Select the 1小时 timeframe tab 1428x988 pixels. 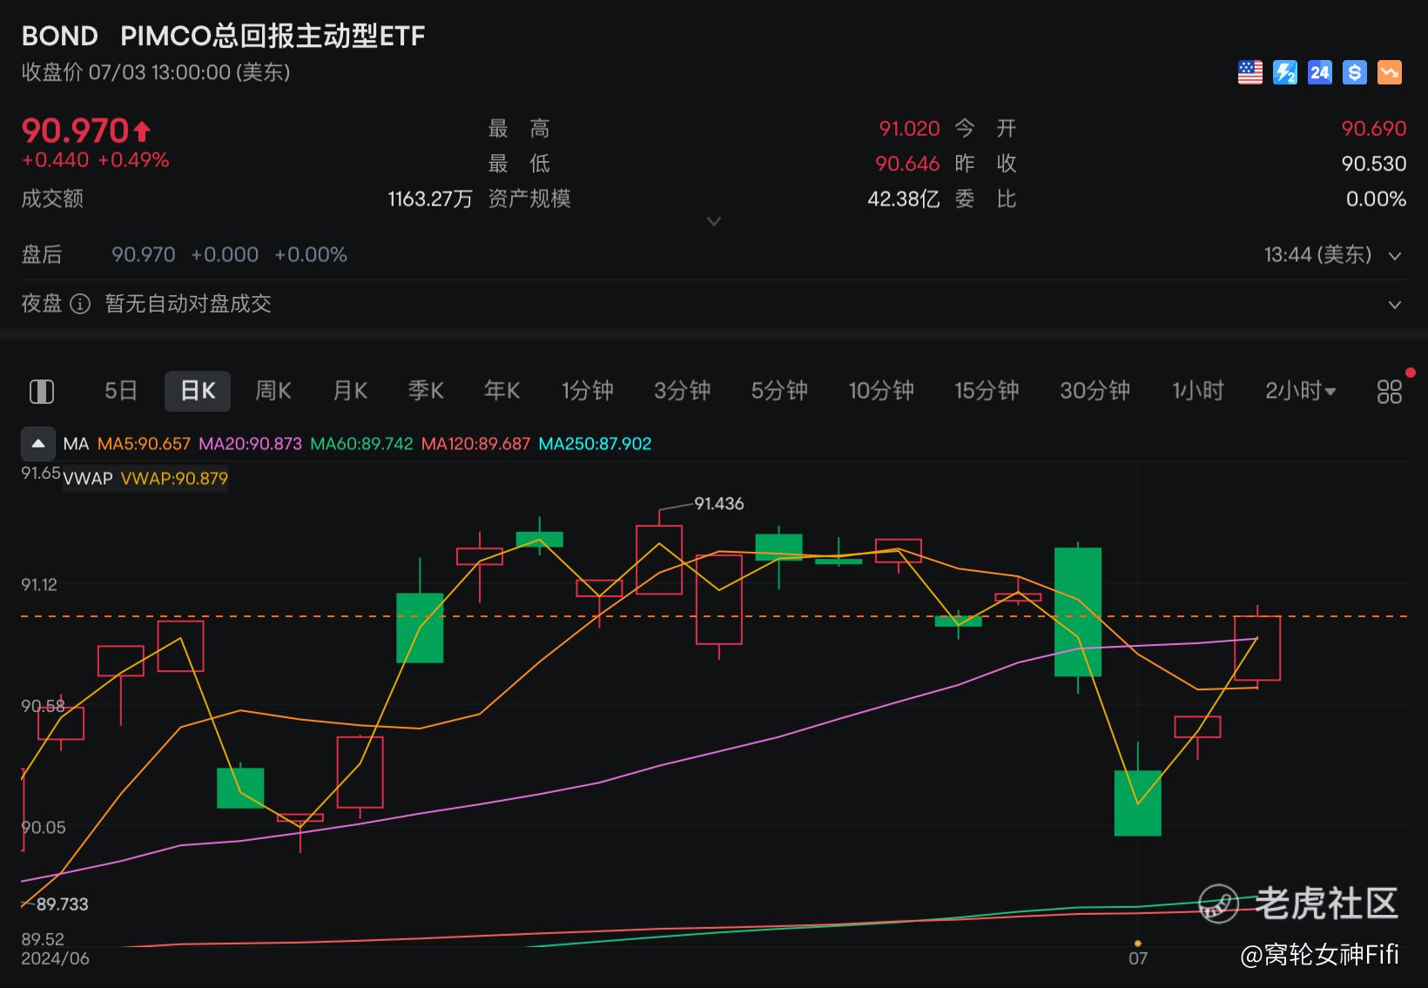click(x=1198, y=391)
